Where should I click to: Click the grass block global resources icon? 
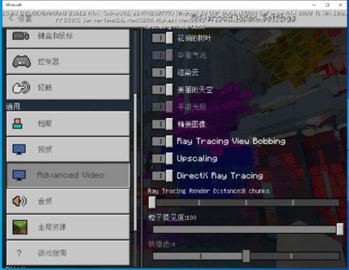(x=20, y=227)
